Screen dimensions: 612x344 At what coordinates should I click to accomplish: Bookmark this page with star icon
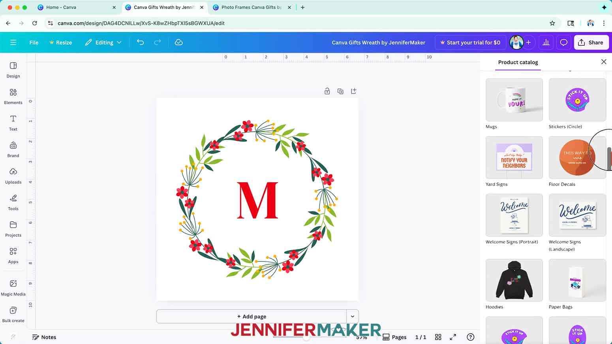point(552,23)
